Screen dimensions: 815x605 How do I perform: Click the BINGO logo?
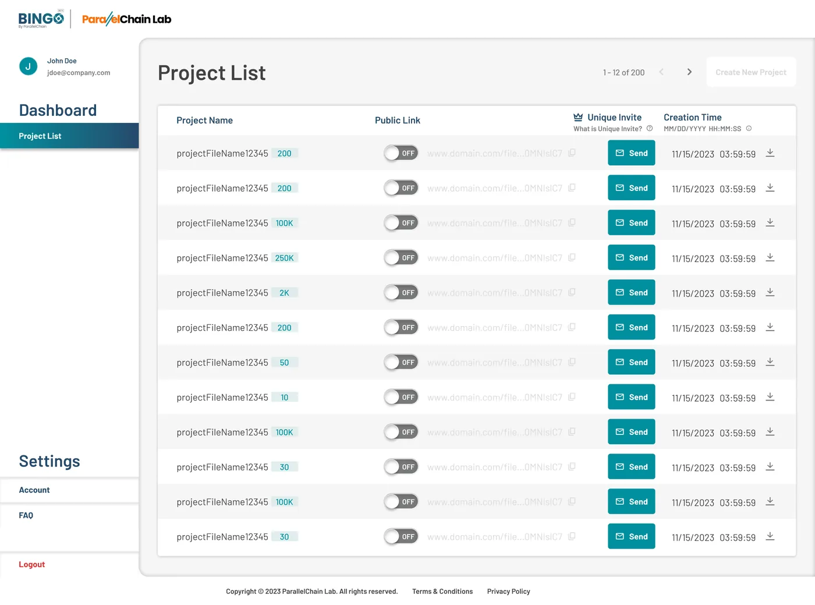(41, 19)
